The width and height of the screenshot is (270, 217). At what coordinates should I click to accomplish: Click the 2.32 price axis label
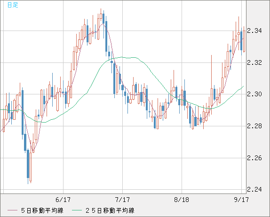[x=254, y=62]
